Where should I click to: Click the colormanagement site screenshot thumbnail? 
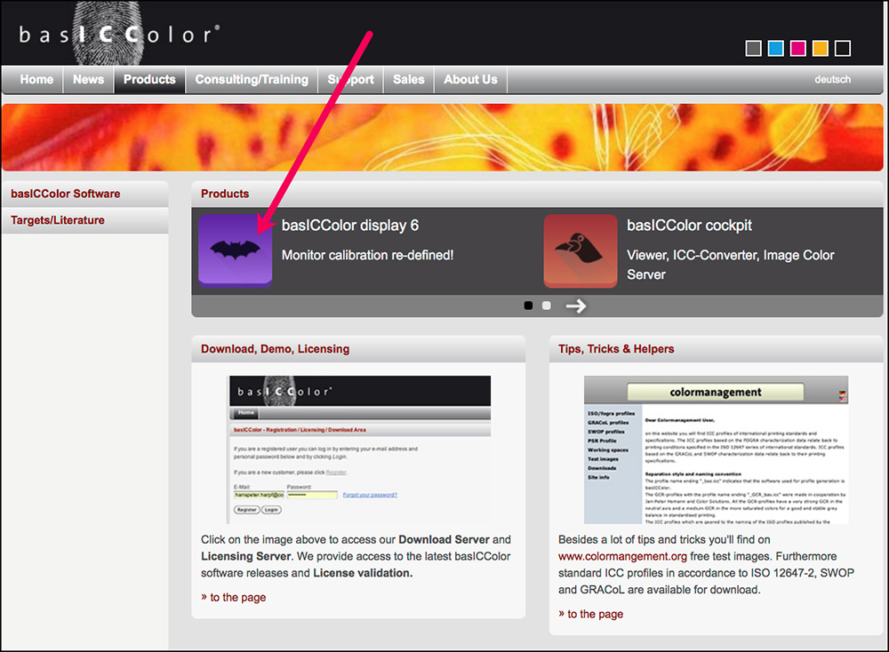click(716, 449)
